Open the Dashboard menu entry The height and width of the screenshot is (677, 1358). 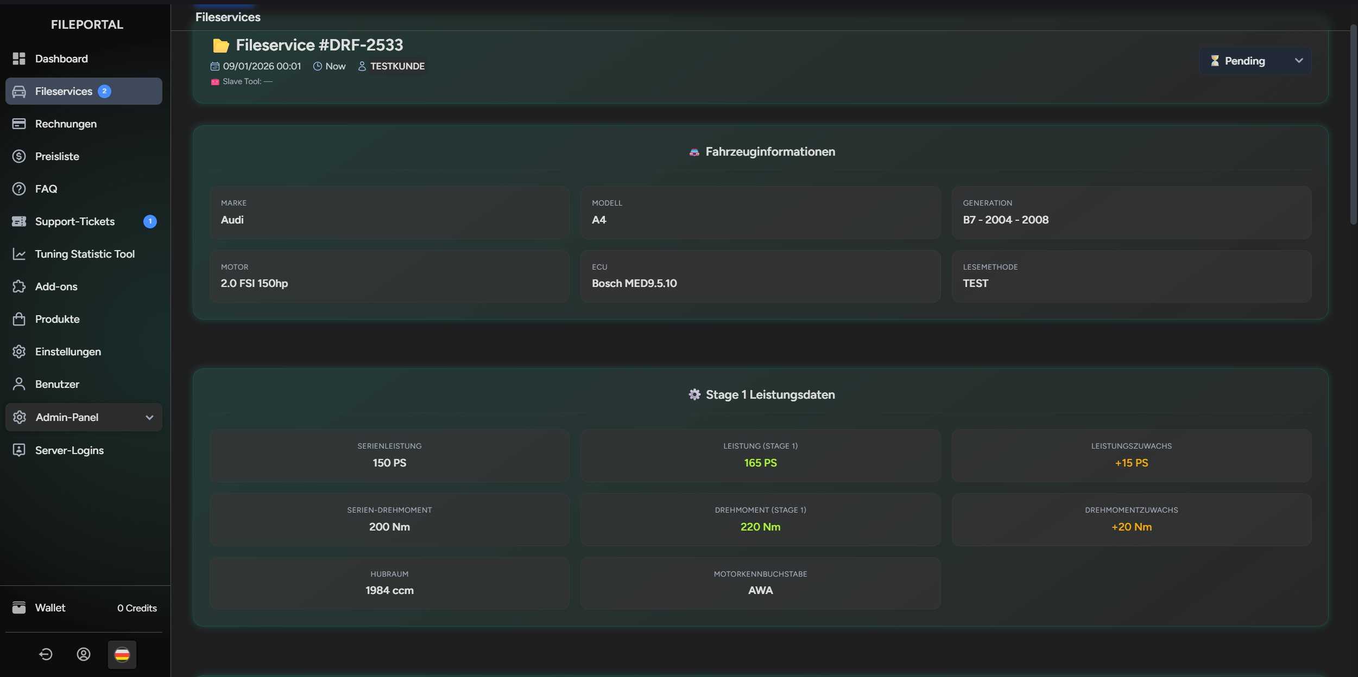(61, 59)
